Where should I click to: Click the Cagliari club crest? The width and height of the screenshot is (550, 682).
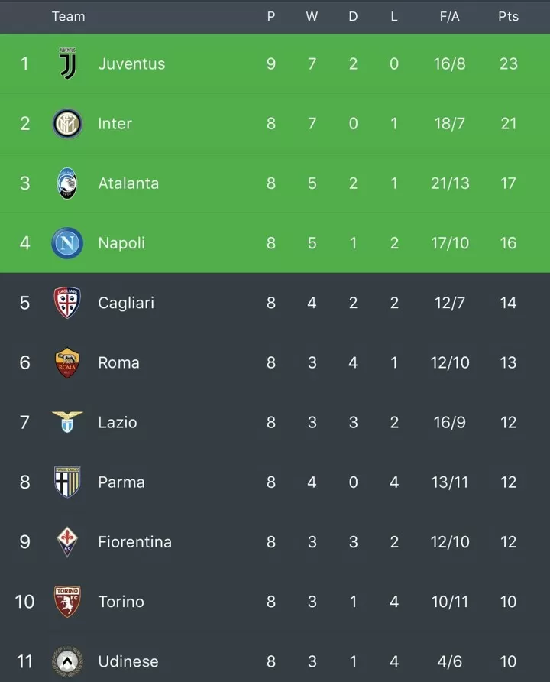click(x=67, y=303)
